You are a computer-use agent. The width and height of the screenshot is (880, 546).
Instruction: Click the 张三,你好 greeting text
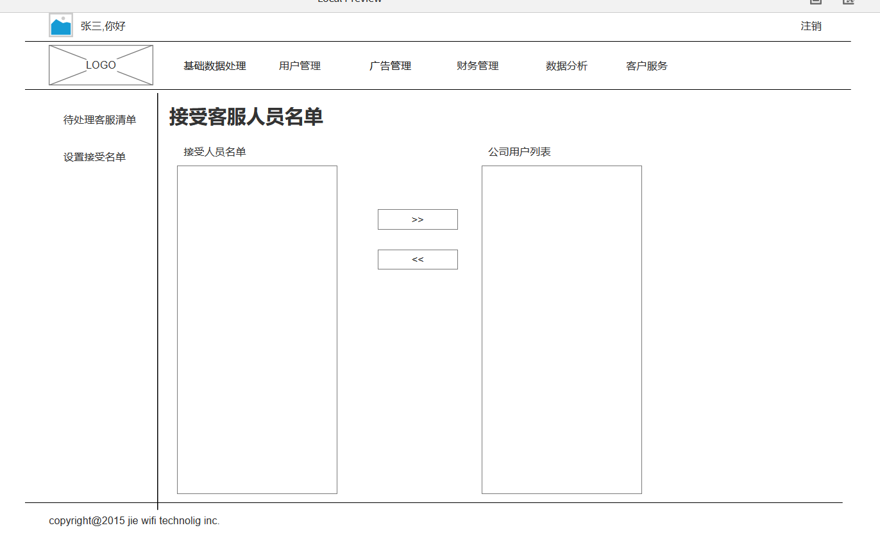point(103,26)
